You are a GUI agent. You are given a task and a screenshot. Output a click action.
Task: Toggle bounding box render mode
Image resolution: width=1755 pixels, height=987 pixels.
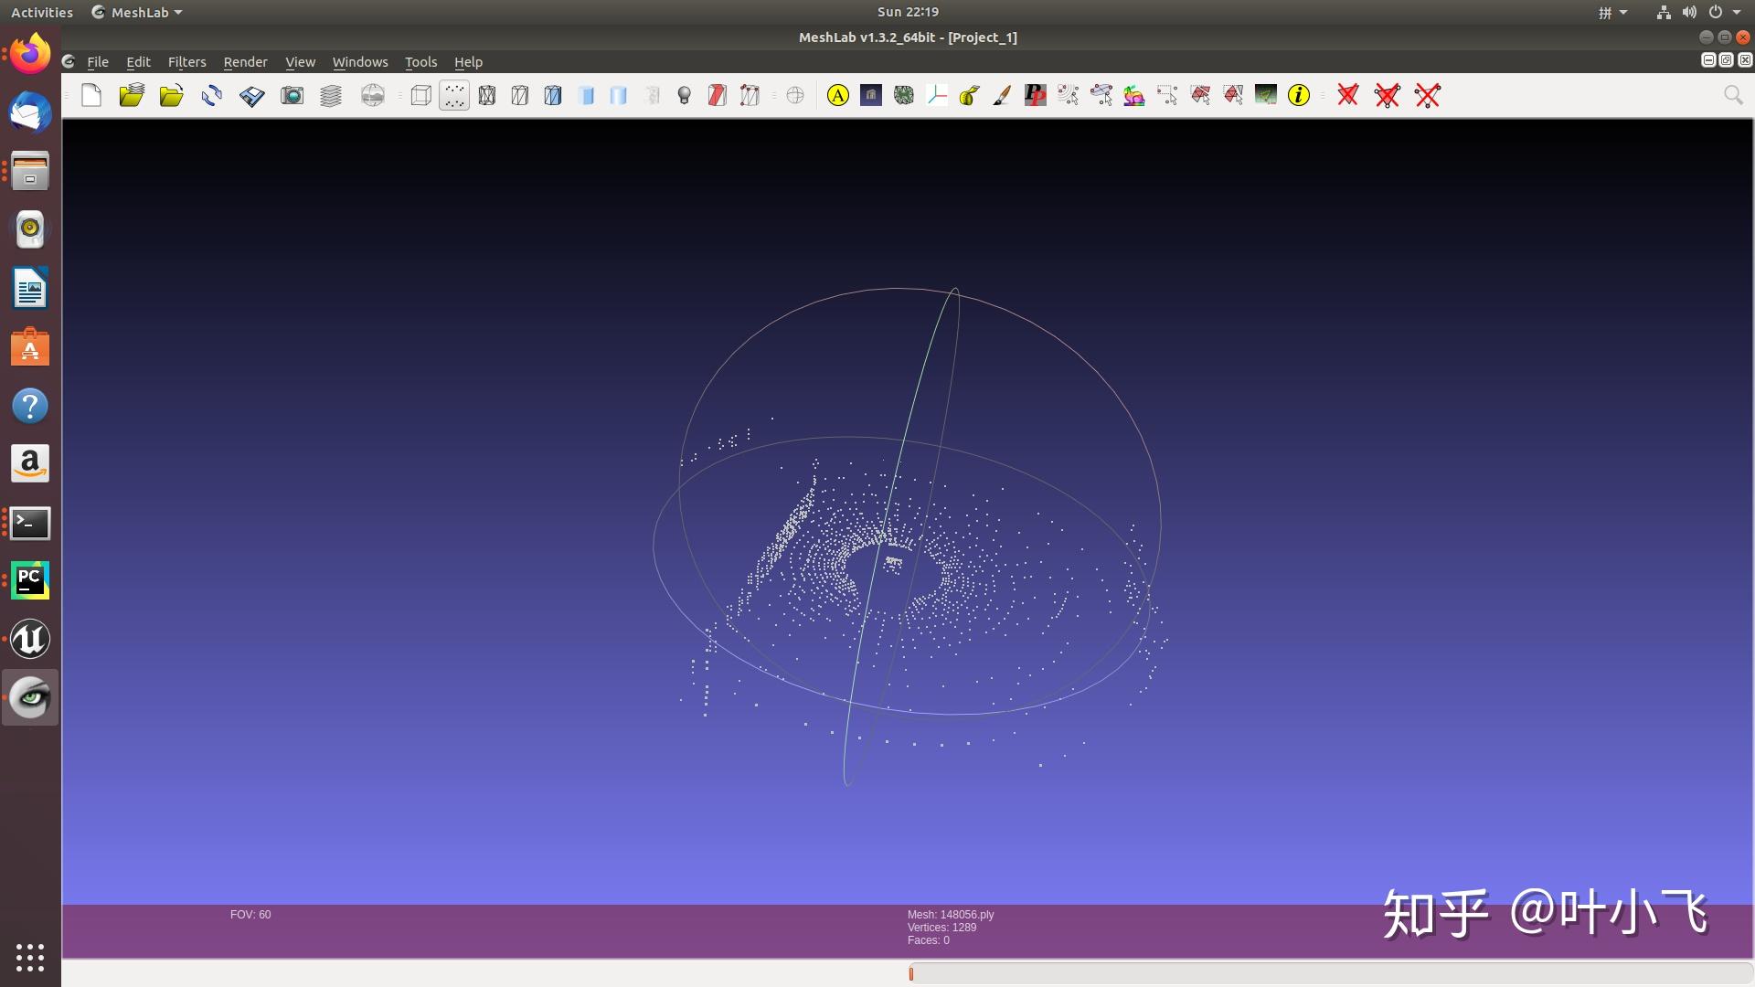coord(420,95)
